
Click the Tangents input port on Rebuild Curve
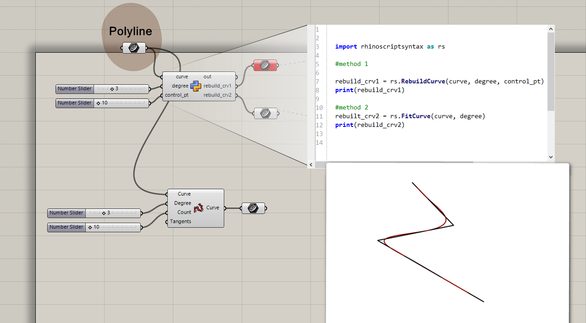pyautogui.click(x=167, y=221)
